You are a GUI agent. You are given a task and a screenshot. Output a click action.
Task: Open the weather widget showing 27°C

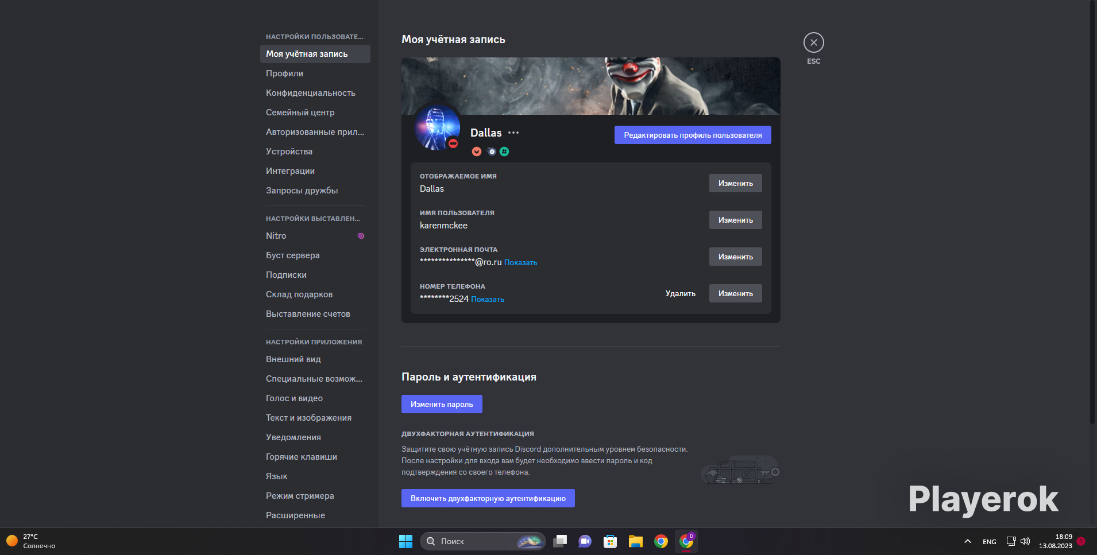pyautogui.click(x=31, y=541)
